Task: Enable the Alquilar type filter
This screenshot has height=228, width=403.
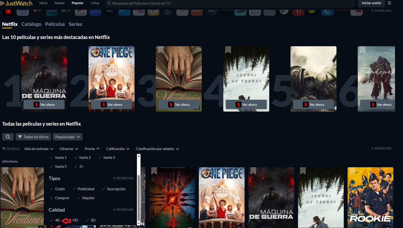Action: [x=86, y=198]
